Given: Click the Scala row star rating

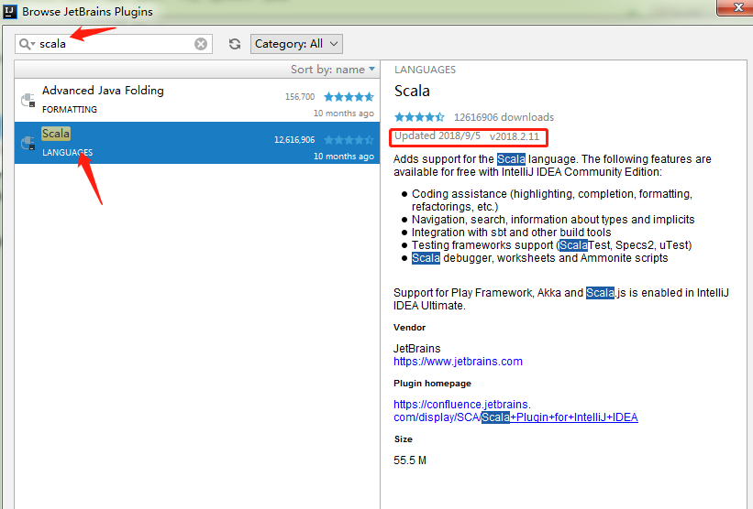Looking at the screenshot, I should point(349,140).
